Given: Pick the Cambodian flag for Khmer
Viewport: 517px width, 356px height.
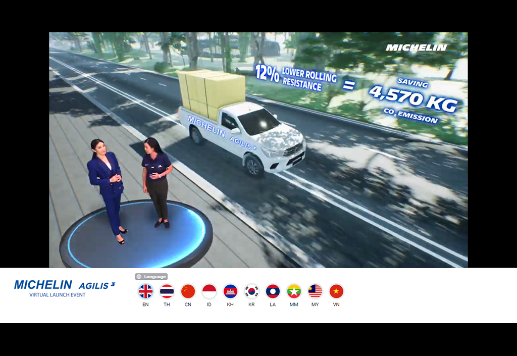Looking at the screenshot, I should pyautogui.click(x=230, y=291).
